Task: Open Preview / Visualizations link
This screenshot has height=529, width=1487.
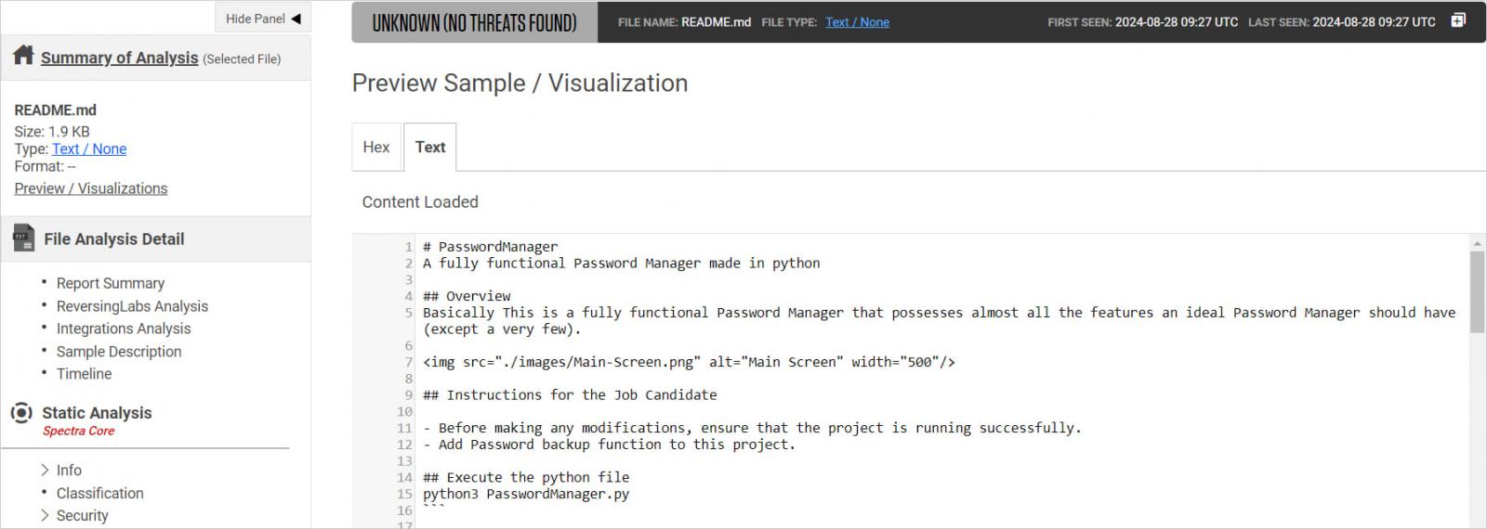Action: coord(91,188)
